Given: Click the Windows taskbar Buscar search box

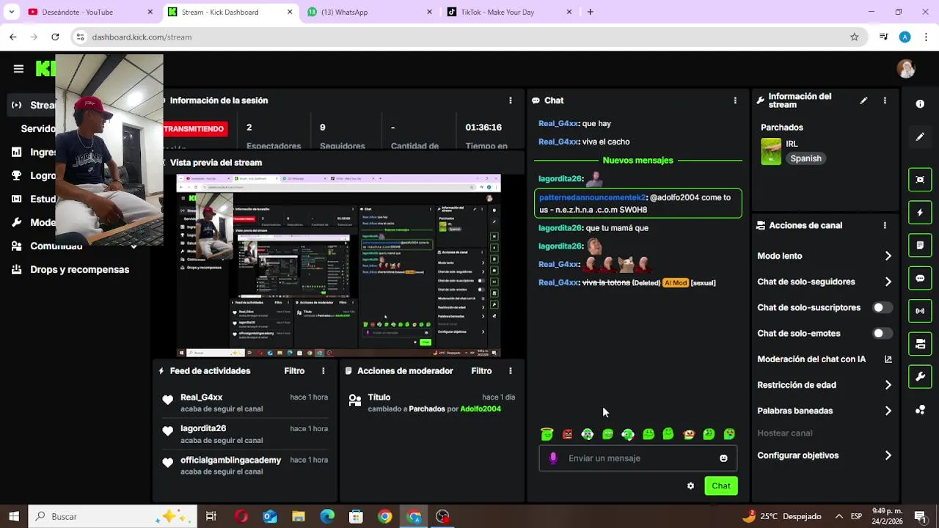Looking at the screenshot, I should coord(112,516).
